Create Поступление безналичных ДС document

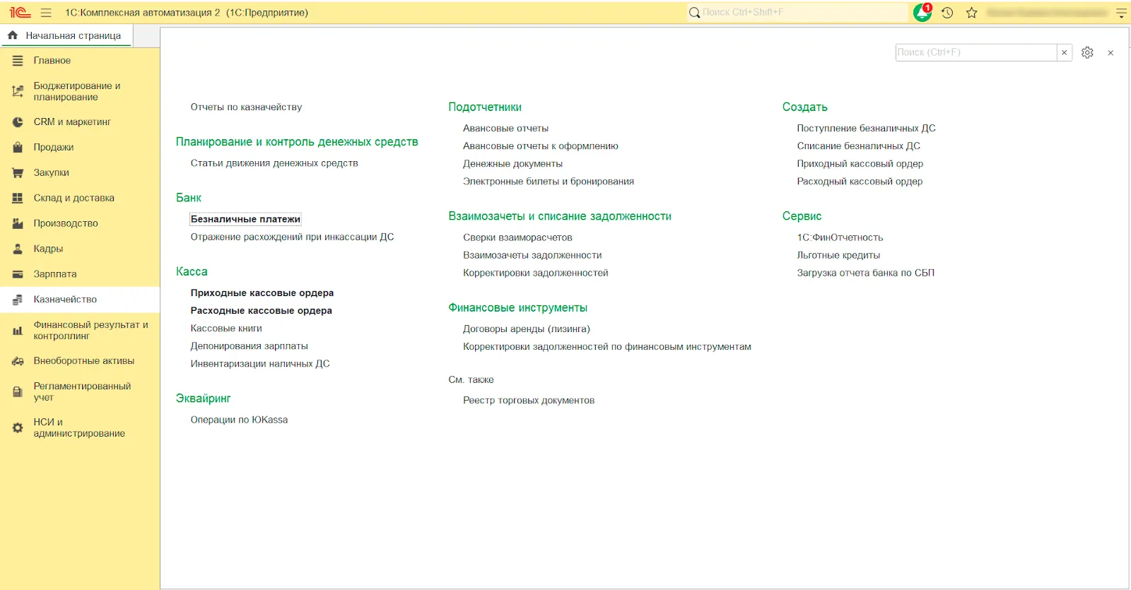[866, 128]
